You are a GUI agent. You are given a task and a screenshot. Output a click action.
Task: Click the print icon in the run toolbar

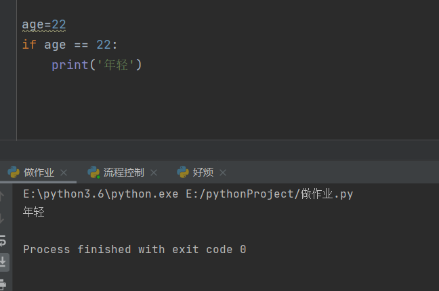click(x=3, y=284)
